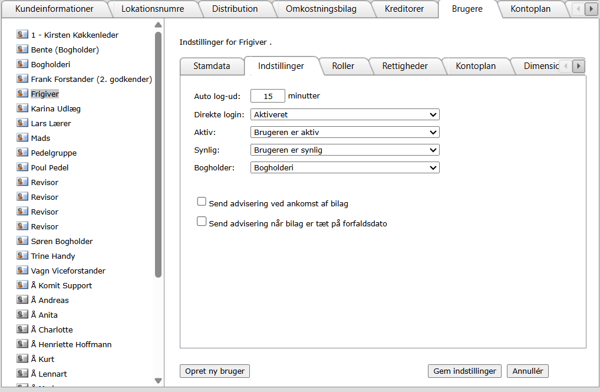
Task: Cancel changes with the Annullér button
Action: click(x=528, y=371)
